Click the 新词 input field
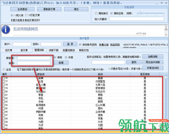Viewport: 169px width, 134px height. pos(34,63)
